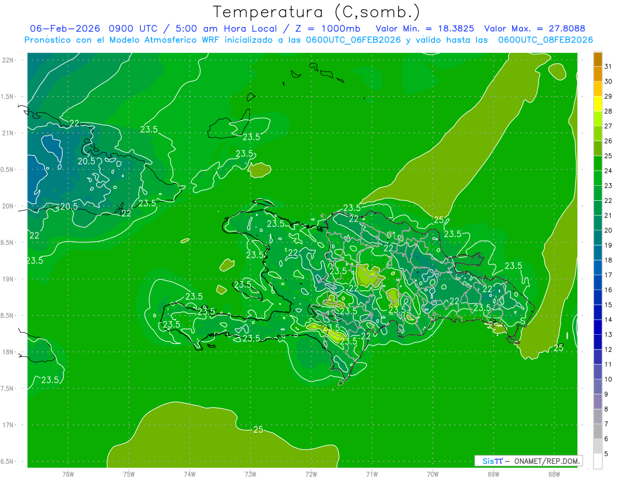Click "5:00 am Hora Local" text
This screenshot has width=622, height=481.
227,28
